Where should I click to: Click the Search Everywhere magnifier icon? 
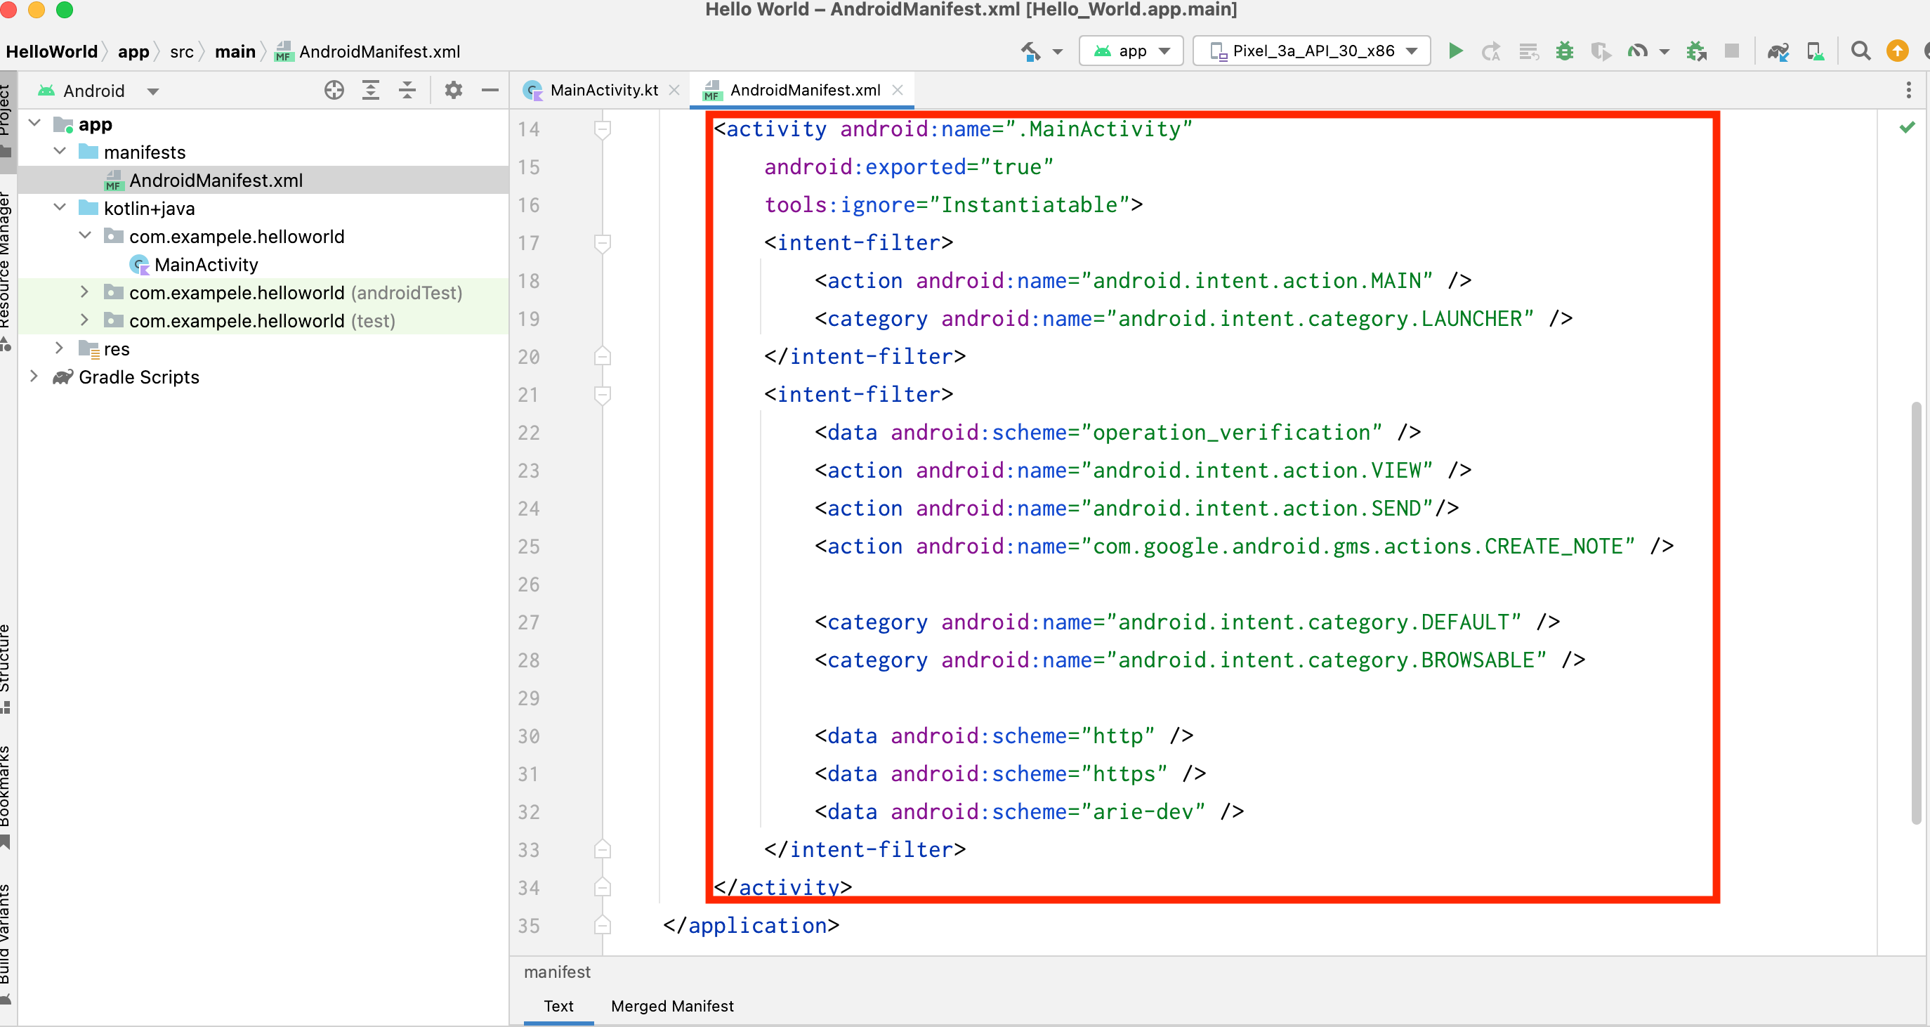1860,51
